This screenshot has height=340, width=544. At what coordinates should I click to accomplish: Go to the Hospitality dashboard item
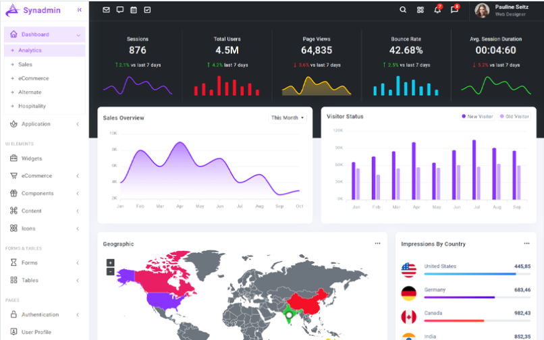32,107
